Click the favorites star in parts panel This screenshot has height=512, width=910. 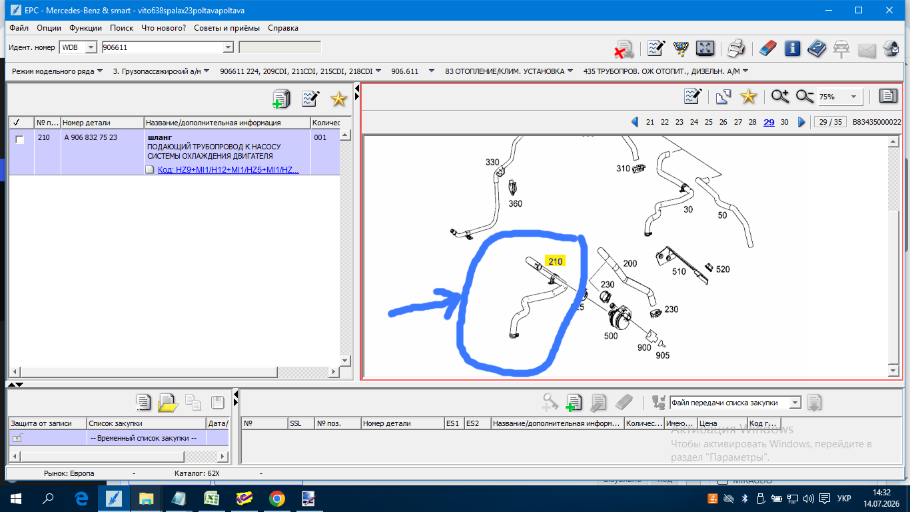[339, 99]
